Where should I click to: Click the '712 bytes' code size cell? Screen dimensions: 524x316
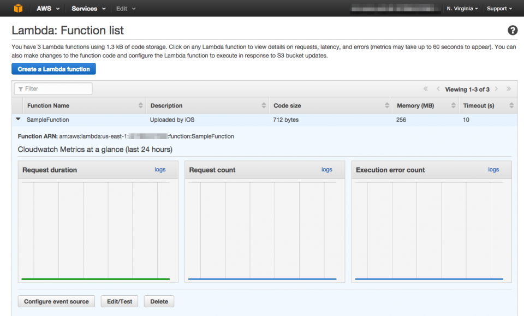coord(285,120)
